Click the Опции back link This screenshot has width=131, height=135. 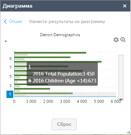click(x=15, y=21)
